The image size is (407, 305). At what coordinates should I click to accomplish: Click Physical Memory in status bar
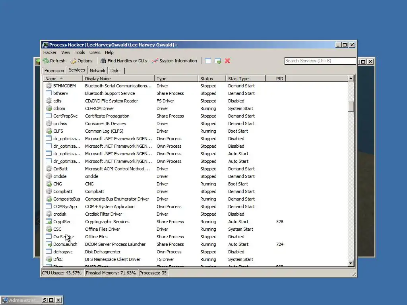(x=111, y=273)
